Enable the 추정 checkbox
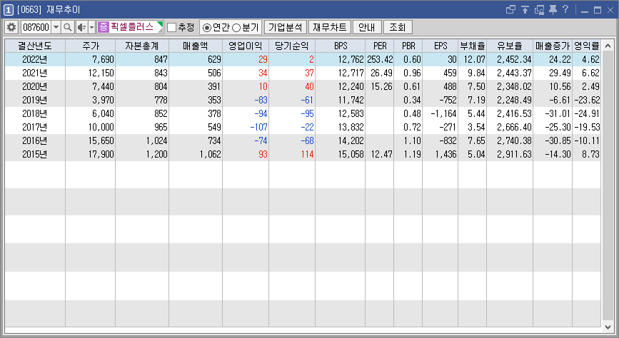Image resolution: width=619 pixels, height=338 pixels. coord(171,27)
